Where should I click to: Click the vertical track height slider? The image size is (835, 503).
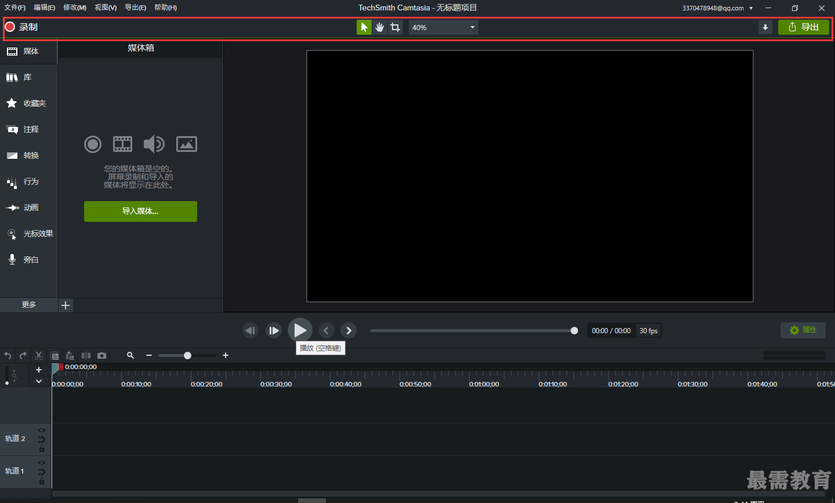(7, 376)
